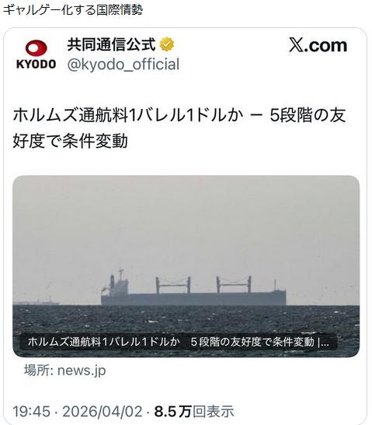Open the cargo ship photo preview

coord(186,266)
